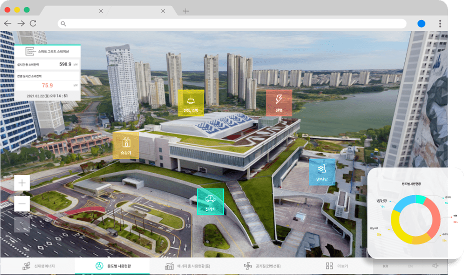Go back with the browser back arrow
This screenshot has width=465, height=275.
[8, 23]
